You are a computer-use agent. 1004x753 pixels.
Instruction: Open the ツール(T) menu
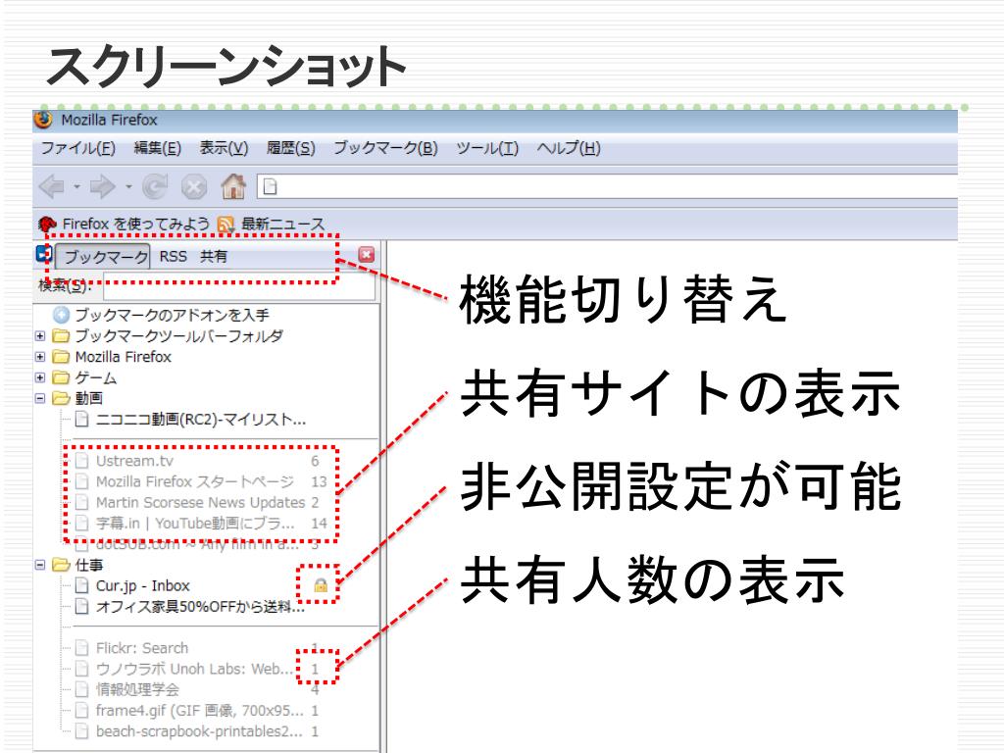pyautogui.click(x=487, y=148)
